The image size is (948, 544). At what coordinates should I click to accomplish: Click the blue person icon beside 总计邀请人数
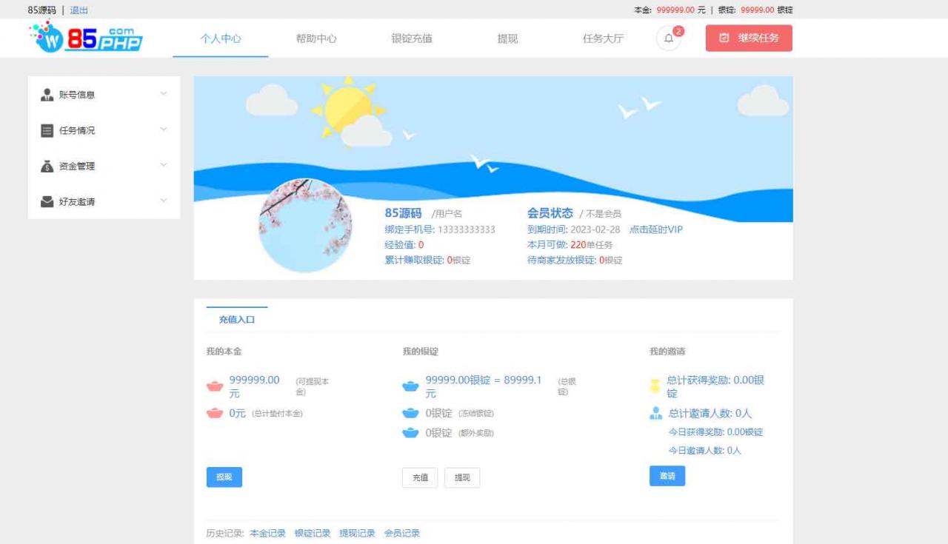pos(655,413)
